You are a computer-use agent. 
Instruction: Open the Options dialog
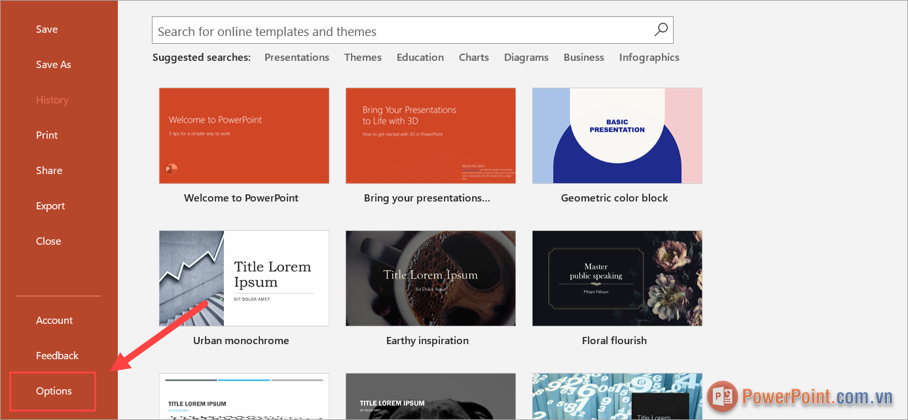[52, 391]
